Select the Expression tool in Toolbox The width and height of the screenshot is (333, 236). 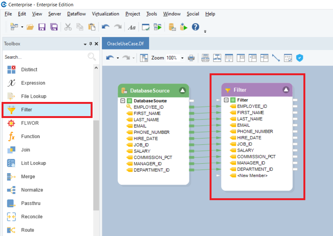click(x=33, y=83)
